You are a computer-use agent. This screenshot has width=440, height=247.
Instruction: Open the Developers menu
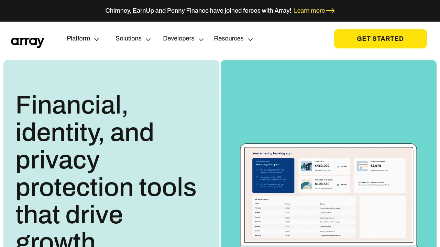tap(179, 38)
